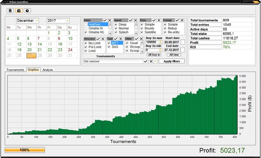The width and height of the screenshot is (261, 158).
Task: Click the Total cashes value 11618,27
Action: click(x=231, y=38)
